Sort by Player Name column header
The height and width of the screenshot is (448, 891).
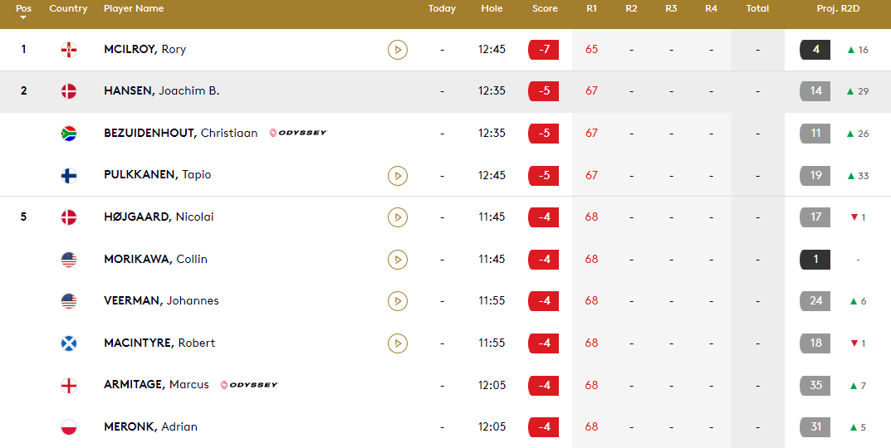pyautogui.click(x=134, y=8)
